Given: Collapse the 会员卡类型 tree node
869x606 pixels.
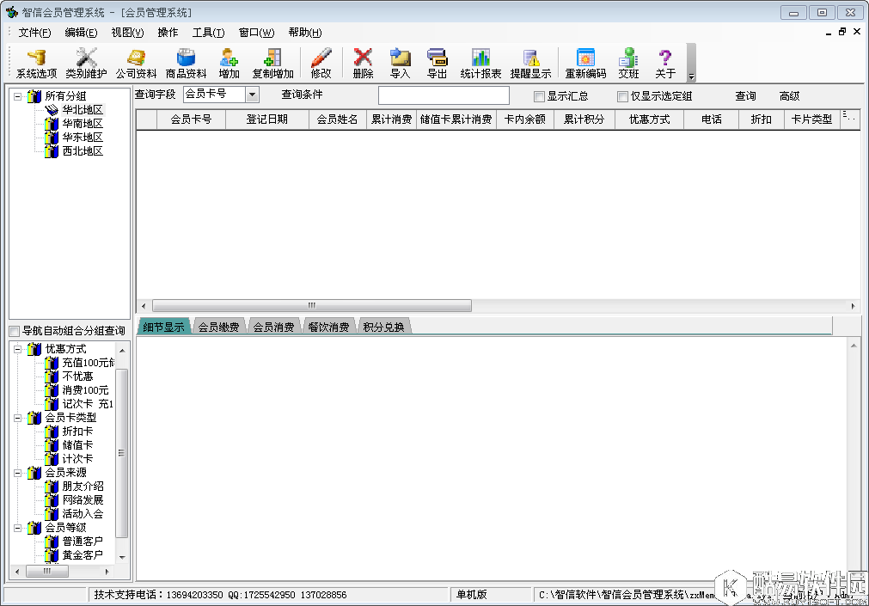Looking at the screenshot, I should (17, 418).
